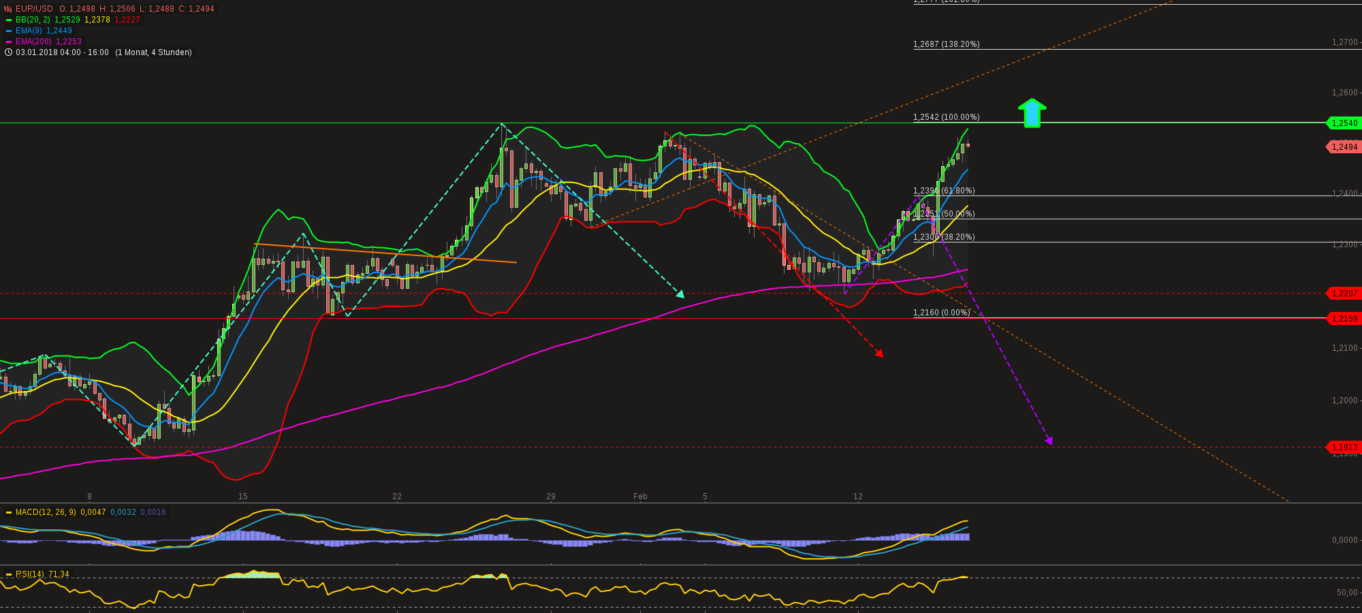Click the magenta EMA(200) legend color dash
The width and height of the screenshot is (1362, 613).
tap(8, 42)
